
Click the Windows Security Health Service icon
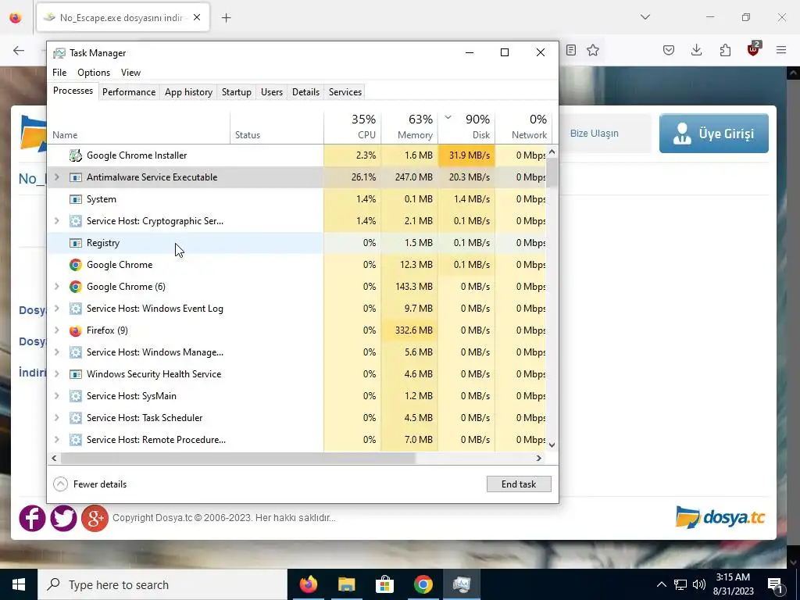[x=76, y=374]
